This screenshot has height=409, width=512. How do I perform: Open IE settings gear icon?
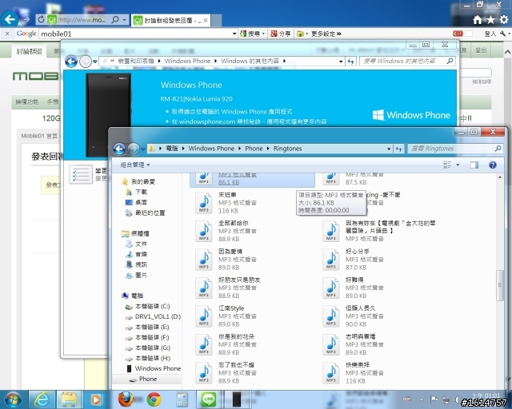(504, 20)
